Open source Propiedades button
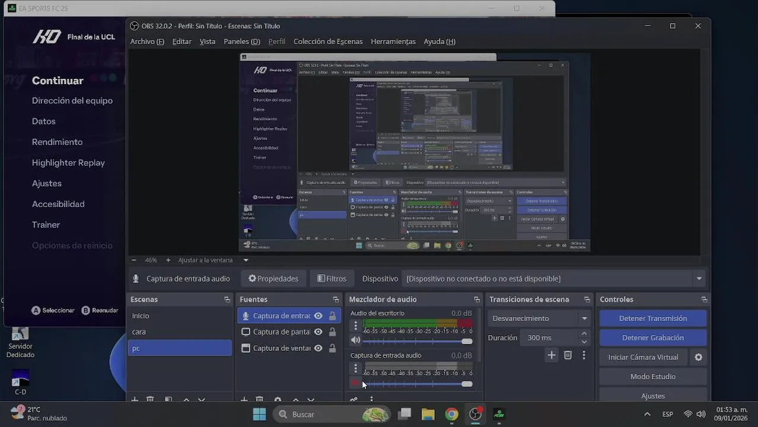 pyautogui.click(x=273, y=279)
